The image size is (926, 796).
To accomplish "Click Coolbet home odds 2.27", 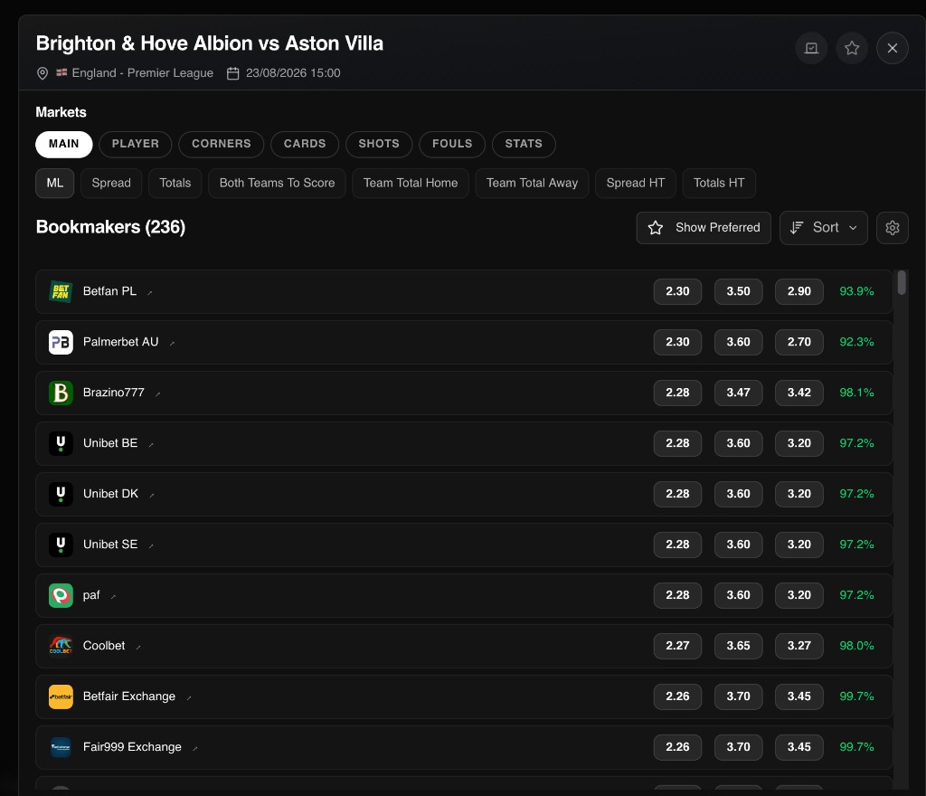I will (677, 646).
